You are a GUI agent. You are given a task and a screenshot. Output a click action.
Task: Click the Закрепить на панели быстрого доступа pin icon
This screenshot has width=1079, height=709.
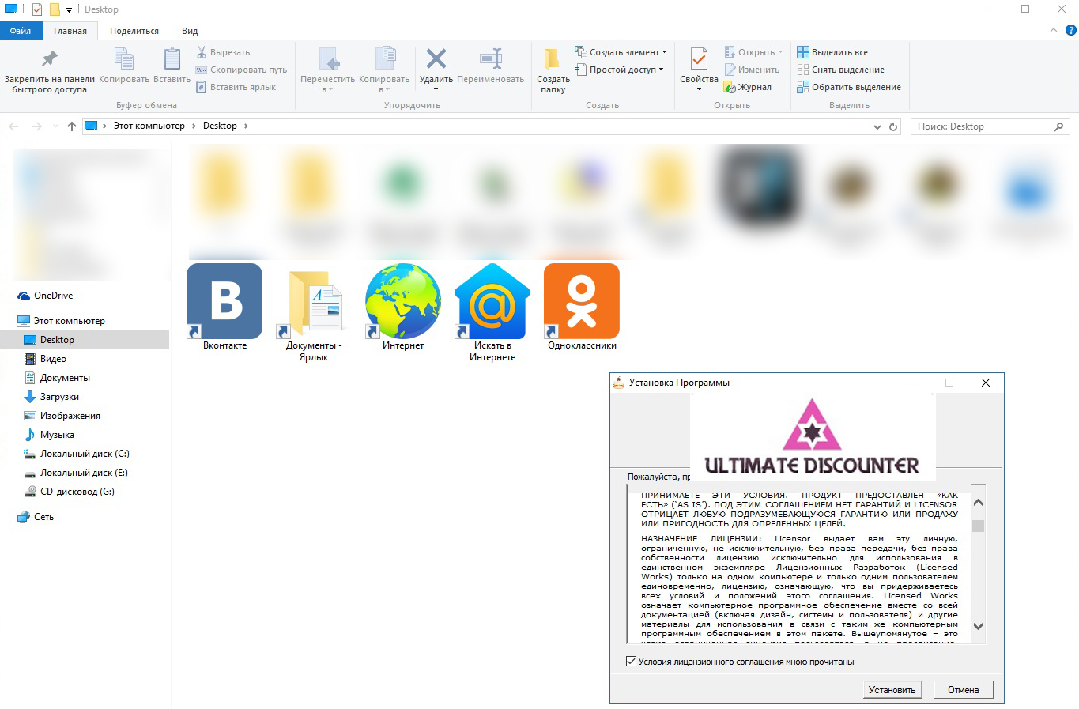[x=50, y=59]
